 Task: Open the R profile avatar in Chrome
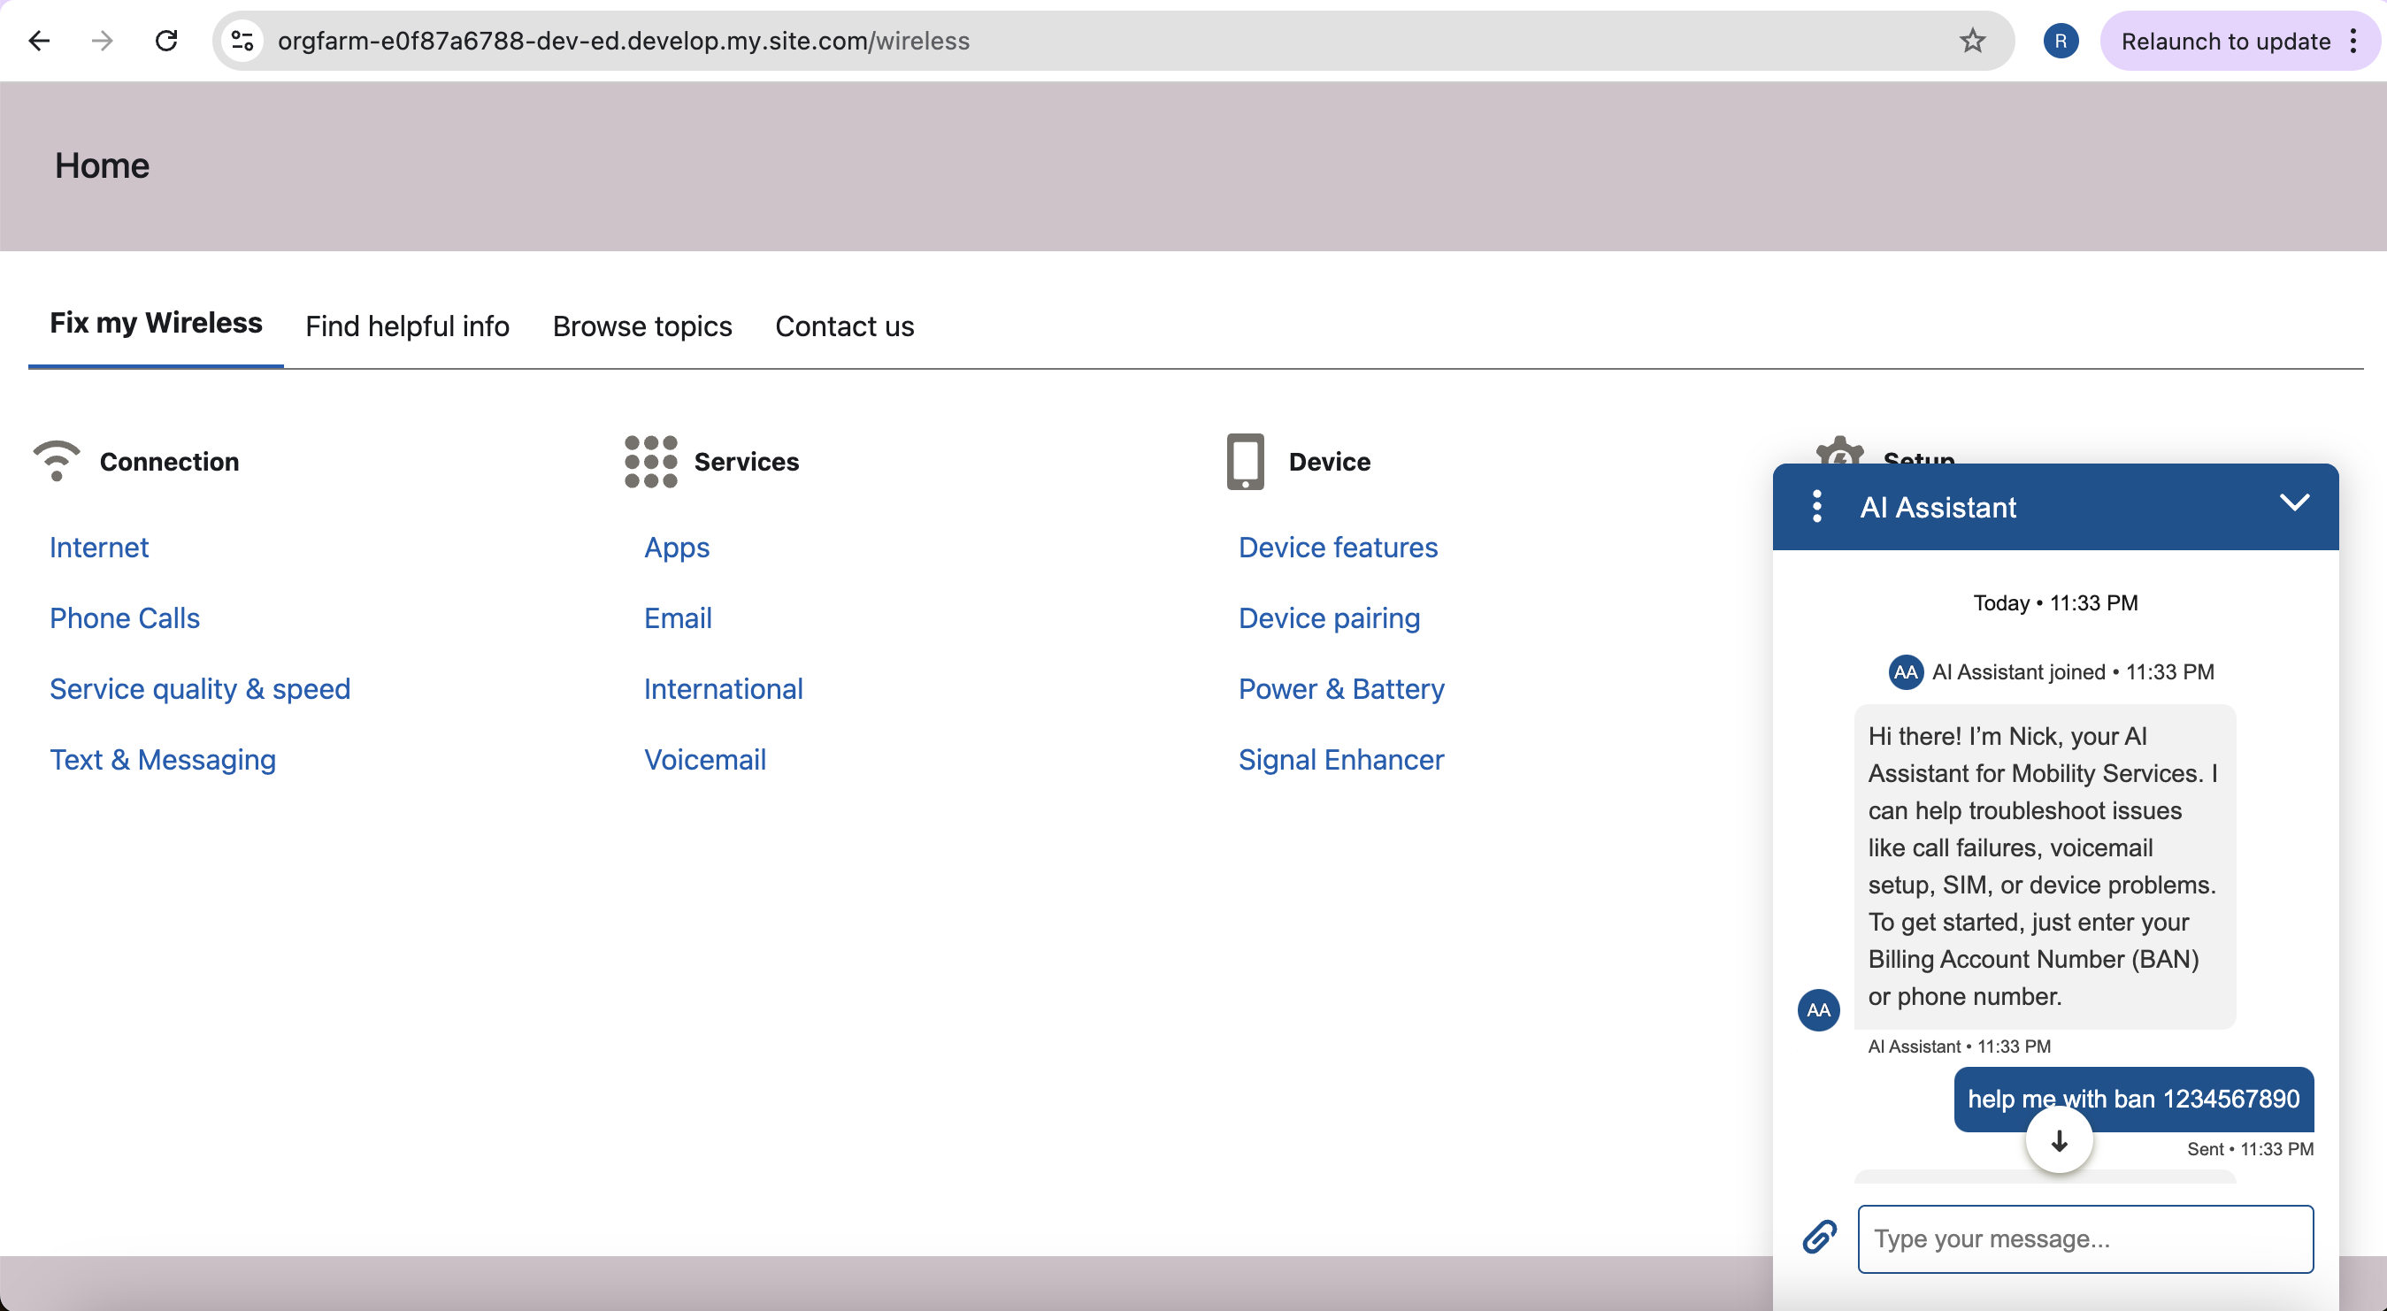pyautogui.click(x=2060, y=41)
